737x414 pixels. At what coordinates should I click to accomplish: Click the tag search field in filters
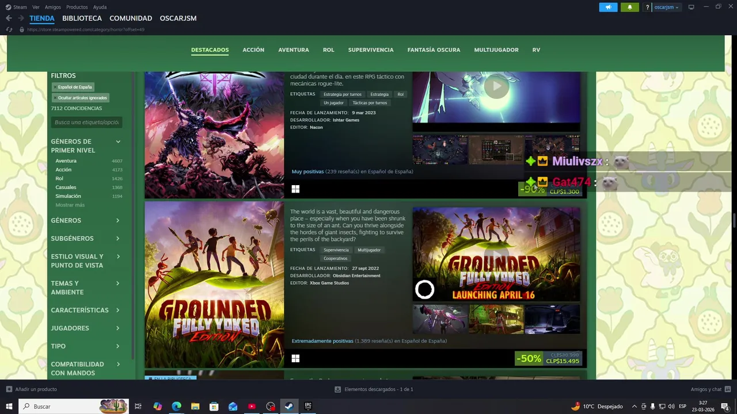[86, 122]
